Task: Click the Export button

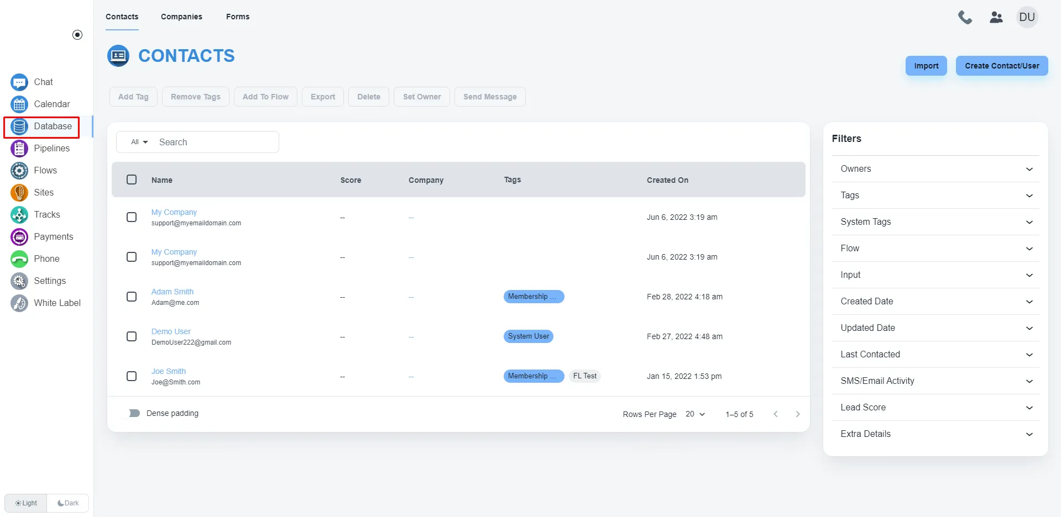Action: tap(323, 97)
